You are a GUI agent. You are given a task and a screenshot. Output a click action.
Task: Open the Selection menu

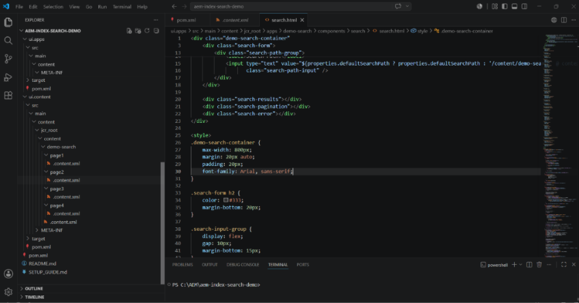[x=53, y=7]
